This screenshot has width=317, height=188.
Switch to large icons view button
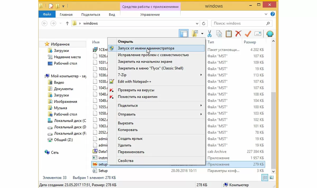pyautogui.click(x=271, y=177)
